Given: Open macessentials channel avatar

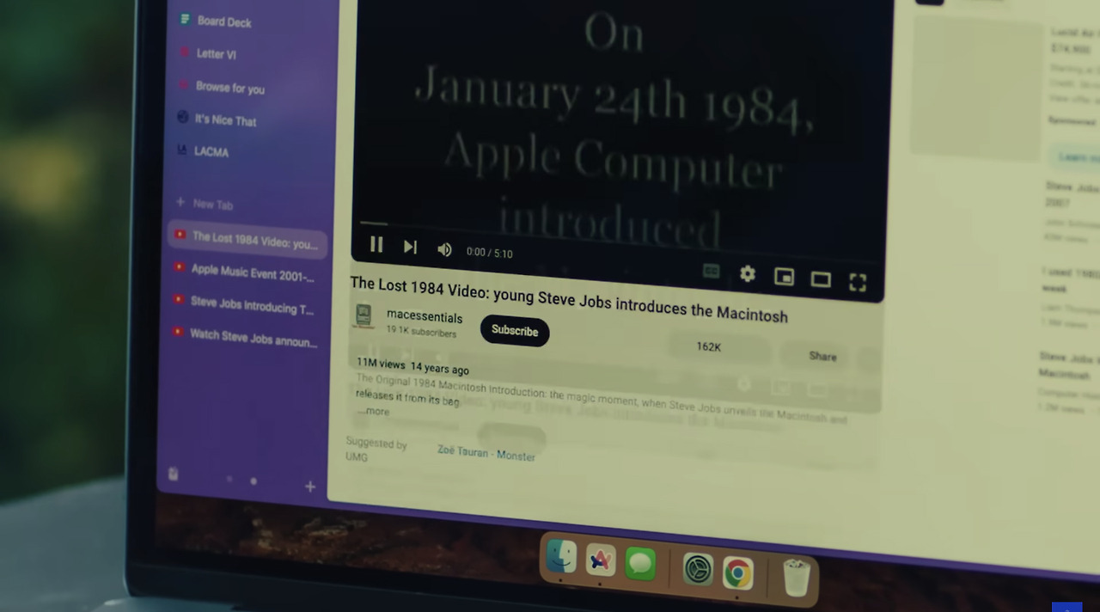Looking at the screenshot, I should [x=364, y=315].
